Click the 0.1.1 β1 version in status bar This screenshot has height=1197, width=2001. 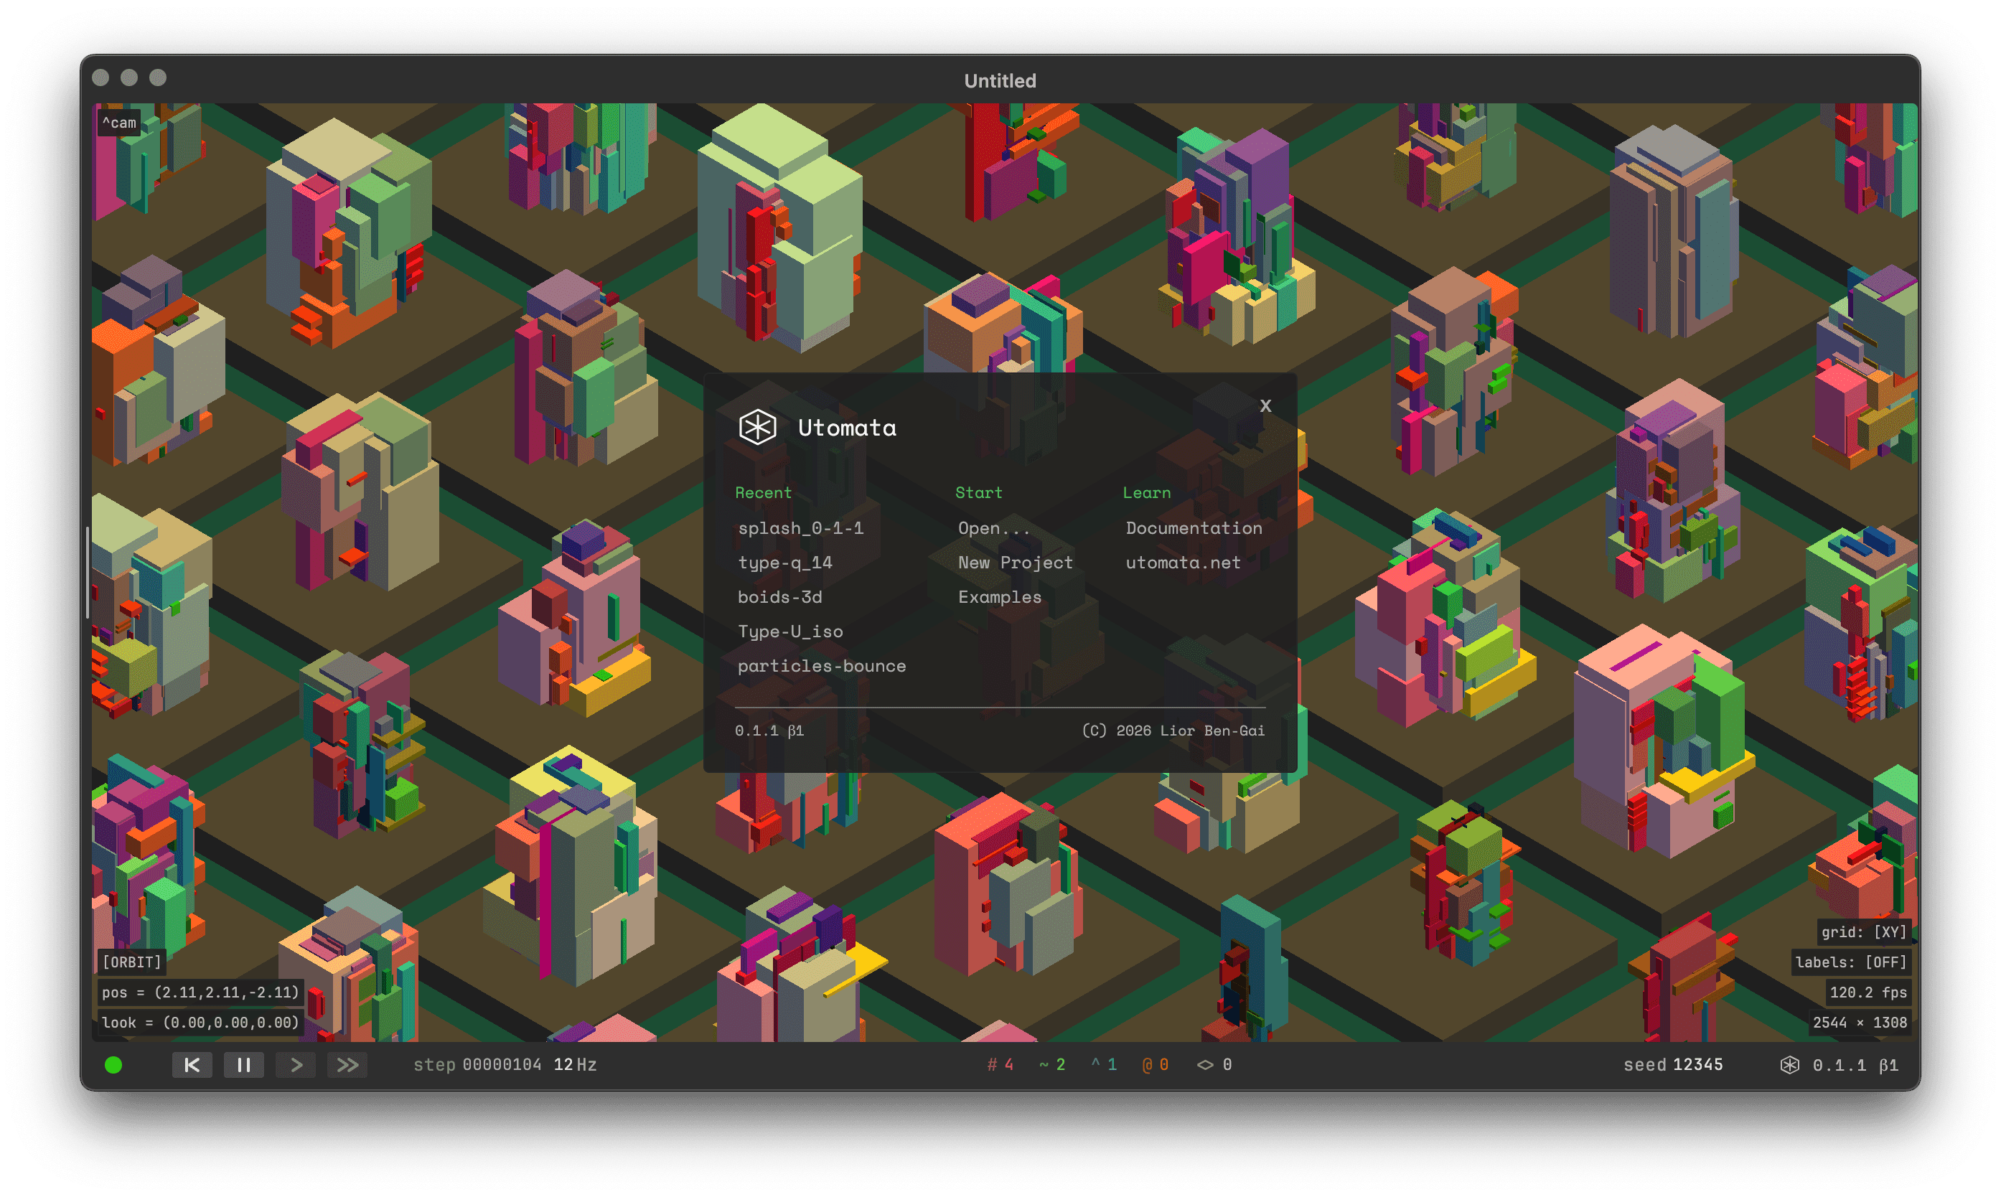[x=1855, y=1065]
